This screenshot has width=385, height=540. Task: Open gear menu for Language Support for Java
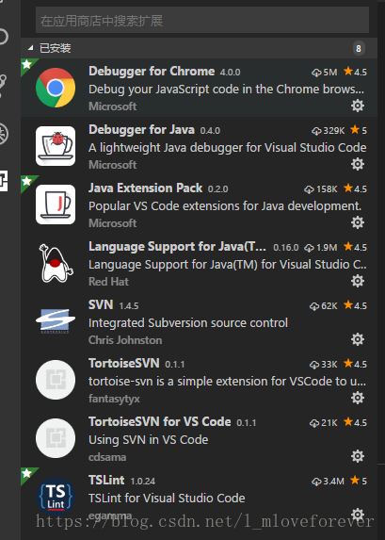click(x=358, y=281)
